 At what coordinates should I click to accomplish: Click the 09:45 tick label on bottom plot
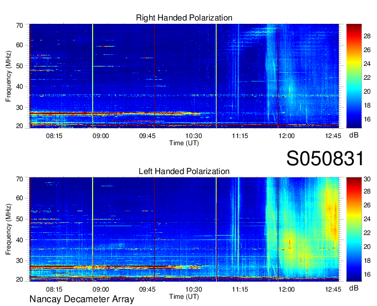click(147, 289)
